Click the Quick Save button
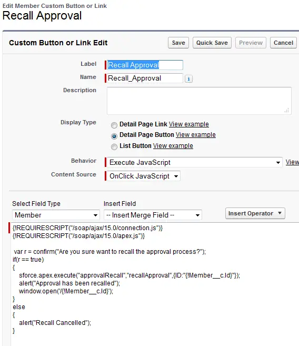299x346 pixels. (x=212, y=43)
